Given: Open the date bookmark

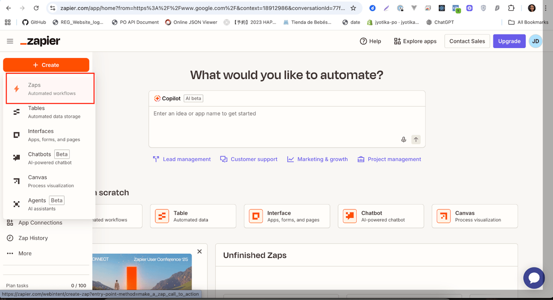Looking at the screenshot, I should pyautogui.click(x=351, y=22).
